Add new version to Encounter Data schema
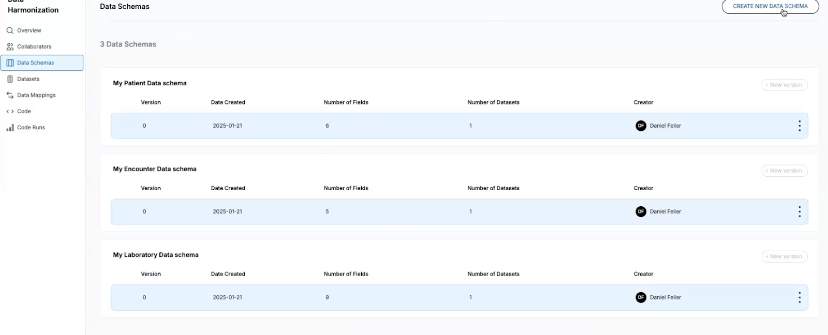Screen dimensions: 828x335 pos(784,171)
